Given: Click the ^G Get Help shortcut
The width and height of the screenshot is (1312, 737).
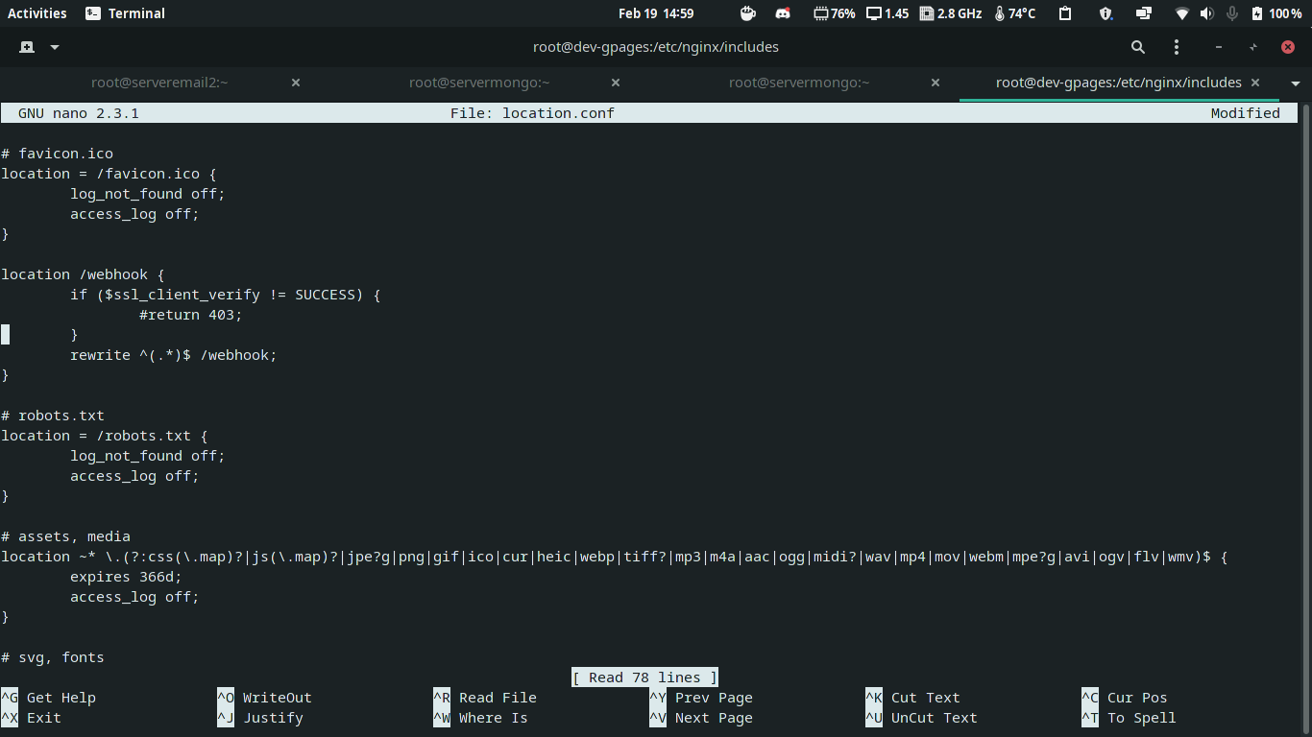Looking at the screenshot, I should pyautogui.click(x=49, y=698).
